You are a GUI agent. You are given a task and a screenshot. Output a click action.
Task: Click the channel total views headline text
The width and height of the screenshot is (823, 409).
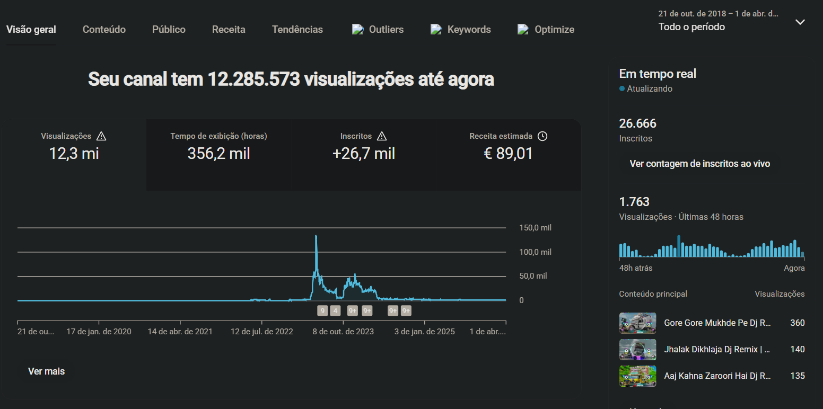(x=291, y=79)
